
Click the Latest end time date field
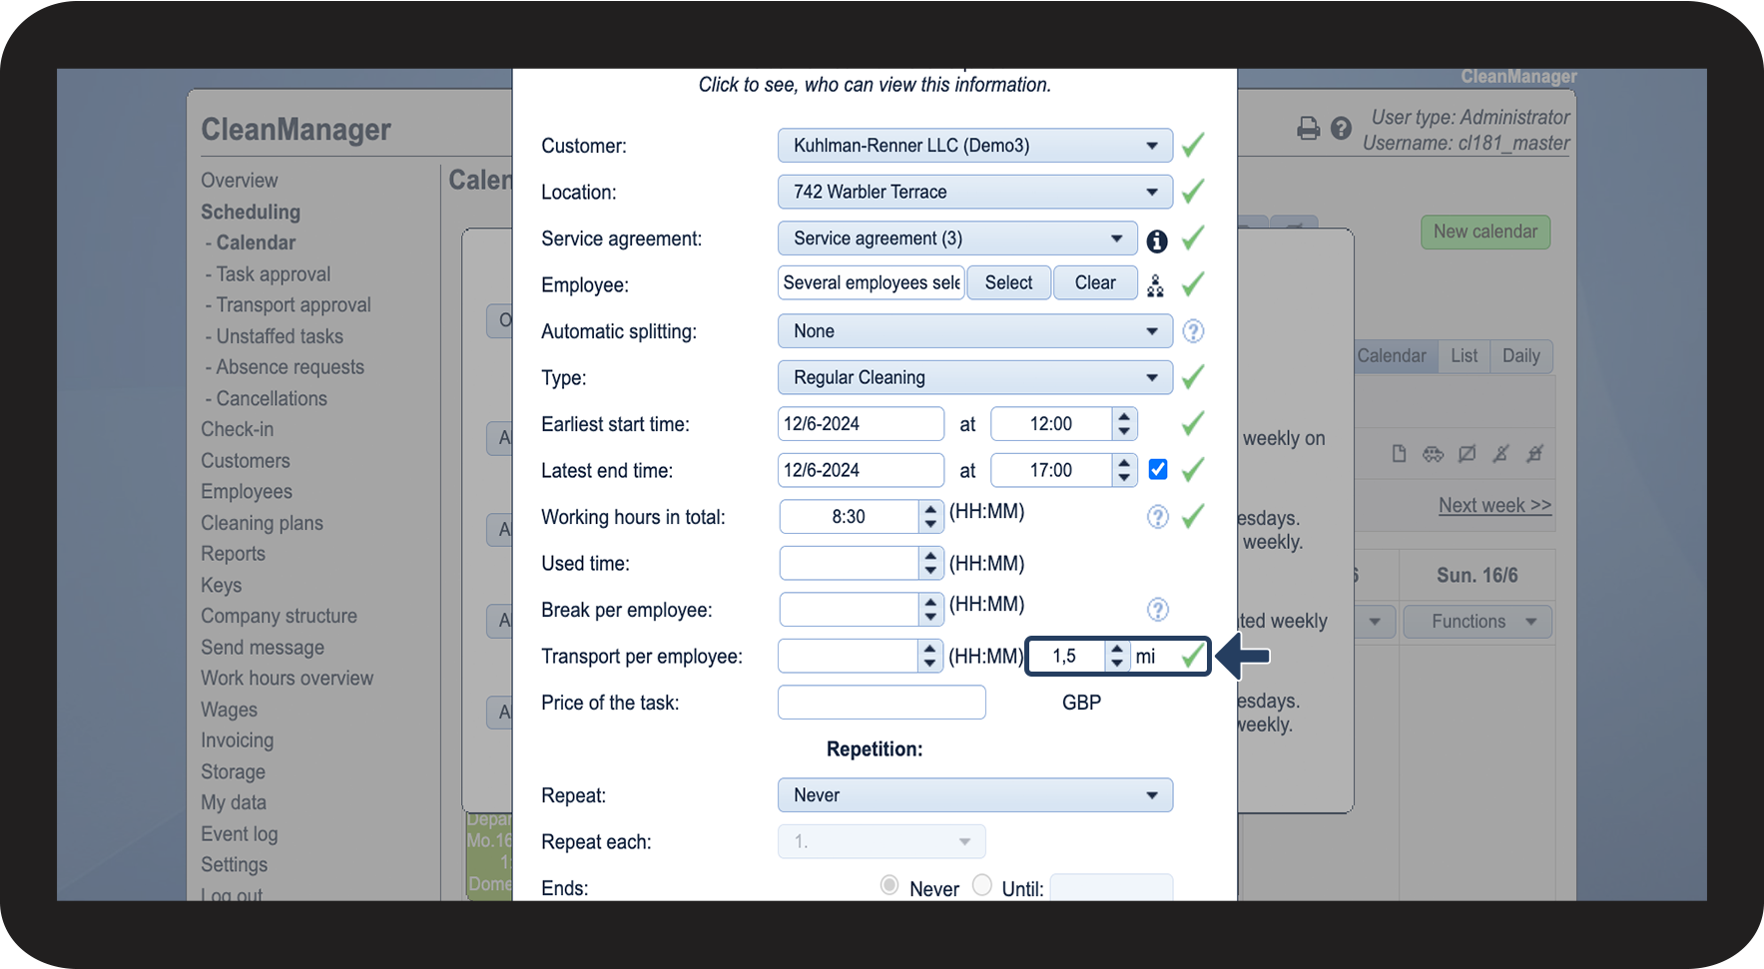(861, 470)
